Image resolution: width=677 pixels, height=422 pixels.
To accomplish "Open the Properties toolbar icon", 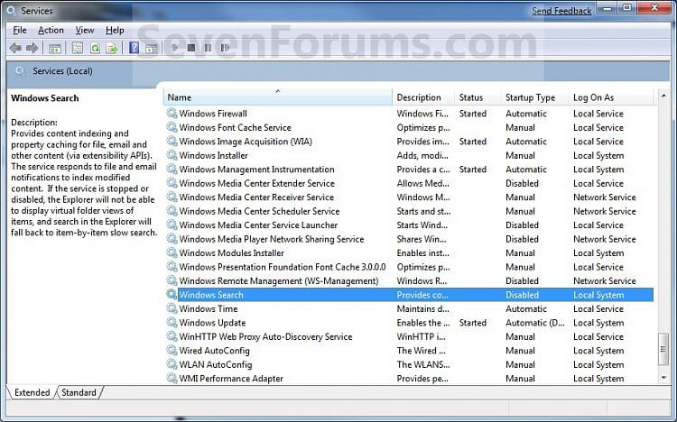I will click(78, 48).
